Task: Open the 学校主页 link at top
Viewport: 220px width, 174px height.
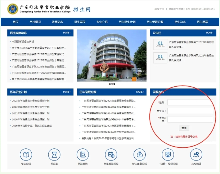Action: coord(159,9)
